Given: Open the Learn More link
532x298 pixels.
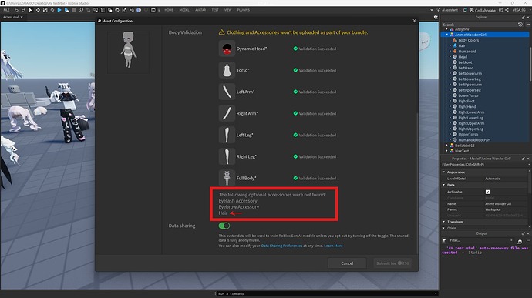Looking at the screenshot, I should (333, 246).
